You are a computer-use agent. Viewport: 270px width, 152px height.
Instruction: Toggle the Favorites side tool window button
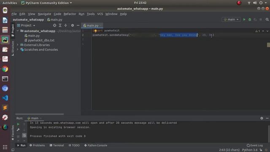click(13, 132)
